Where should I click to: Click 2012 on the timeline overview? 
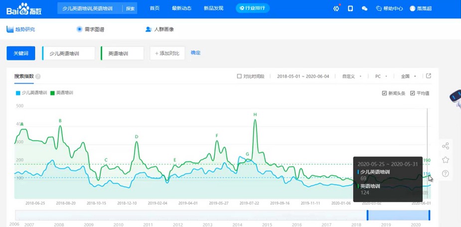click(177, 225)
